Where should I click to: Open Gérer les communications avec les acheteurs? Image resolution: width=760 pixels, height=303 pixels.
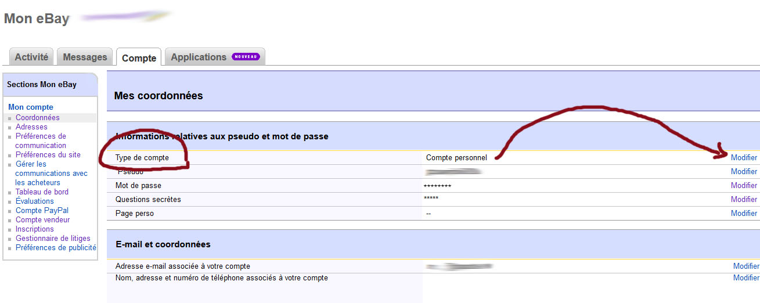(51, 173)
